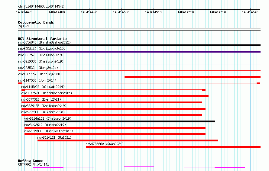
Task: Click the DGV Structural Variants track heading
Action: (42, 39)
